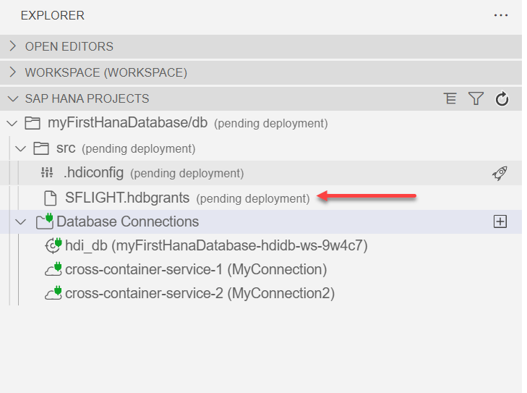Deploy .hdiconfig with the rocket icon
Viewport: 527px width, 393px height.
[x=500, y=173]
